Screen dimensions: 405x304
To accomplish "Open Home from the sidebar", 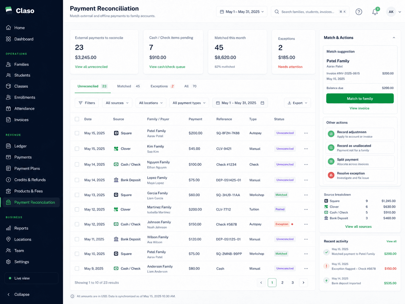I will click(19, 28).
